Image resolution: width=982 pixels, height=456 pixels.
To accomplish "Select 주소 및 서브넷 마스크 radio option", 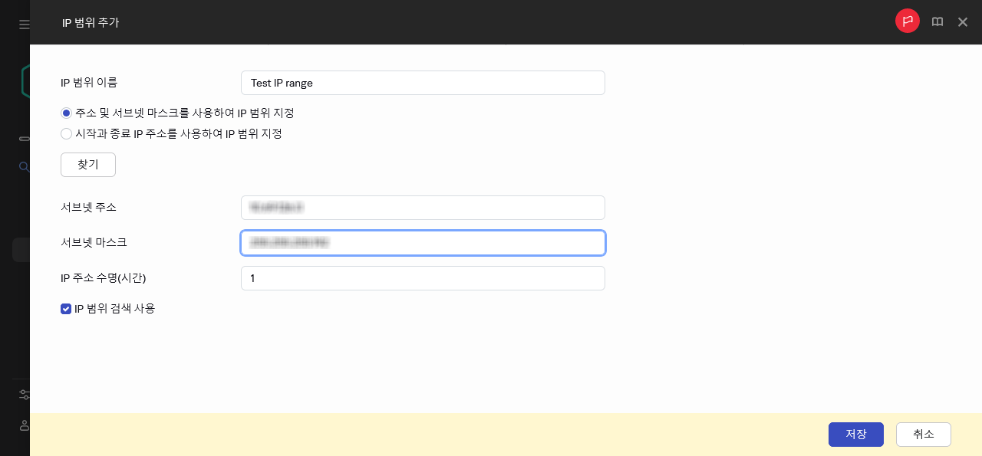I will point(67,113).
